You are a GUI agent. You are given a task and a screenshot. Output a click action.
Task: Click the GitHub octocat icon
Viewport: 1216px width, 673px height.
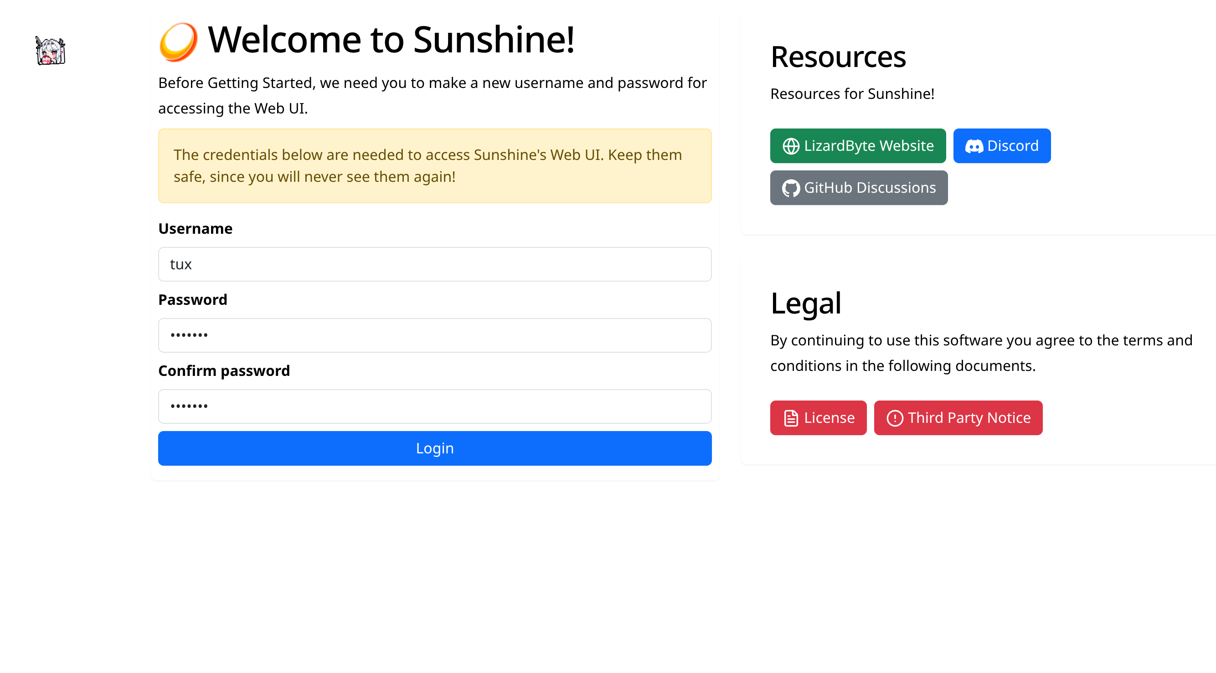pos(791,188)
